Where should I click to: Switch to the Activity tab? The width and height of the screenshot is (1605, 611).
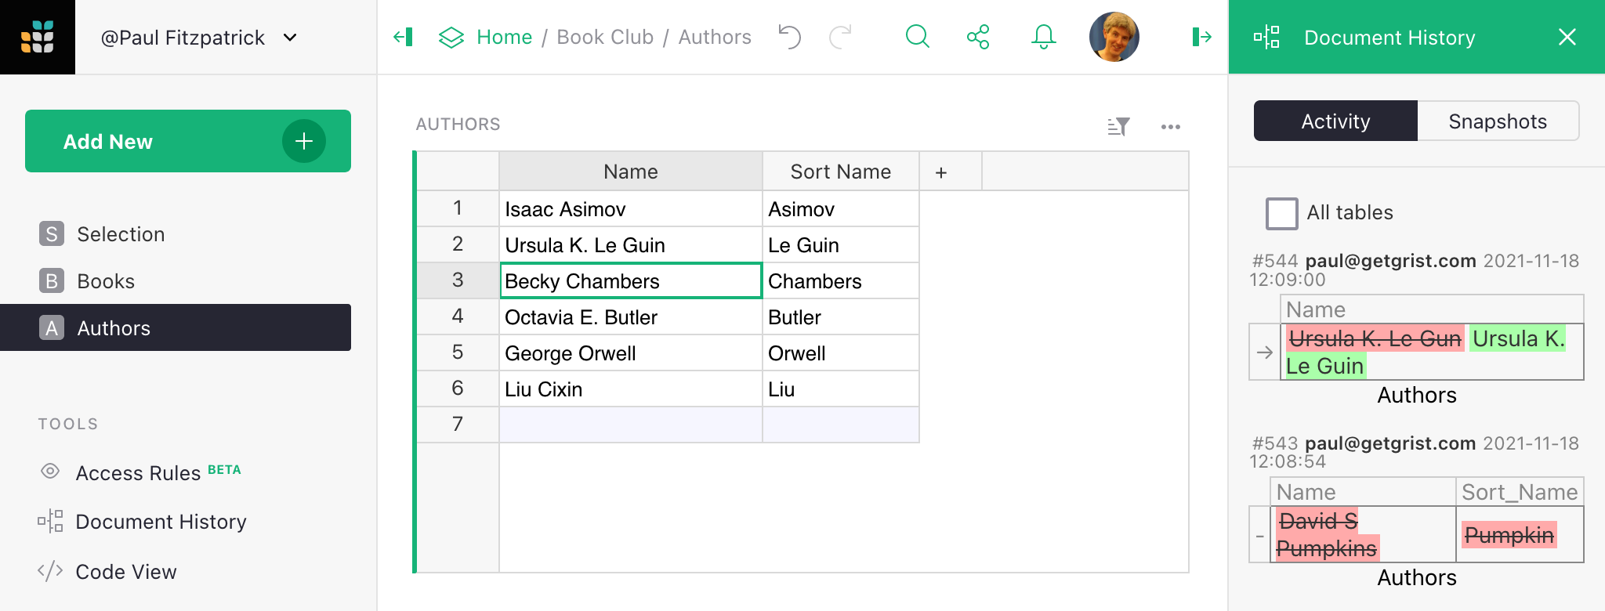1335,121
